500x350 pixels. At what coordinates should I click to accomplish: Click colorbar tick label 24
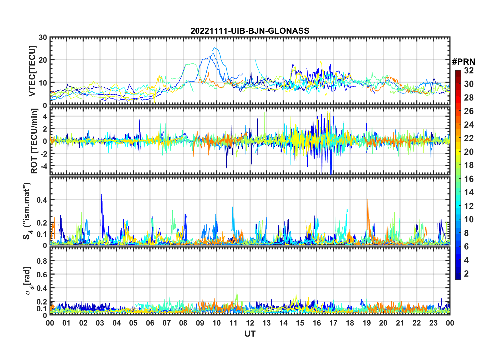click(469, 125)
